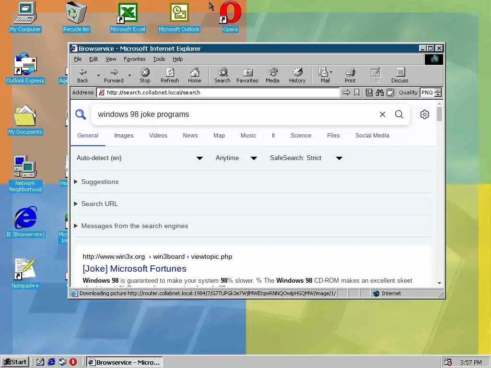Submit the search with the magnifier button
This screenshot has height=368, width=491.
pos(399,115)
